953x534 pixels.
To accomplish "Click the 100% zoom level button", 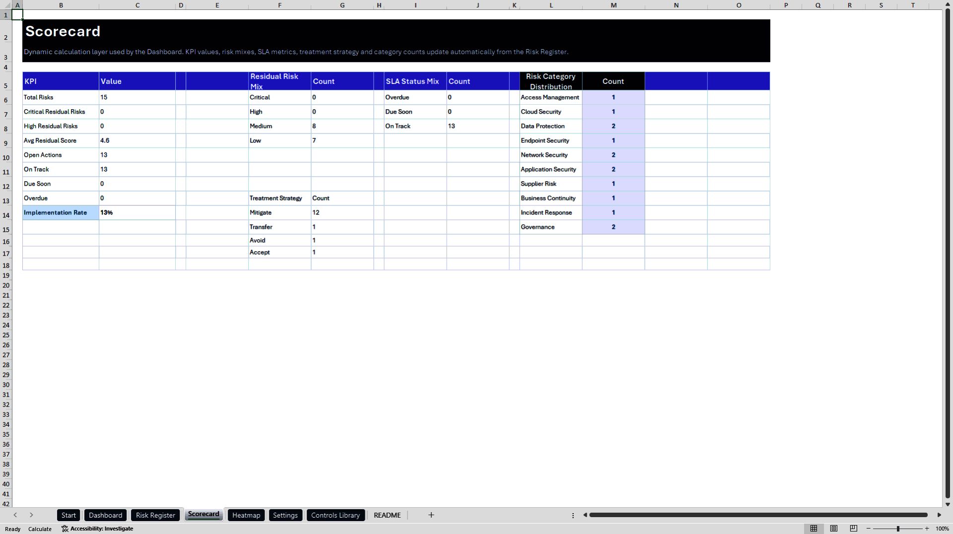I will [942, 529].
